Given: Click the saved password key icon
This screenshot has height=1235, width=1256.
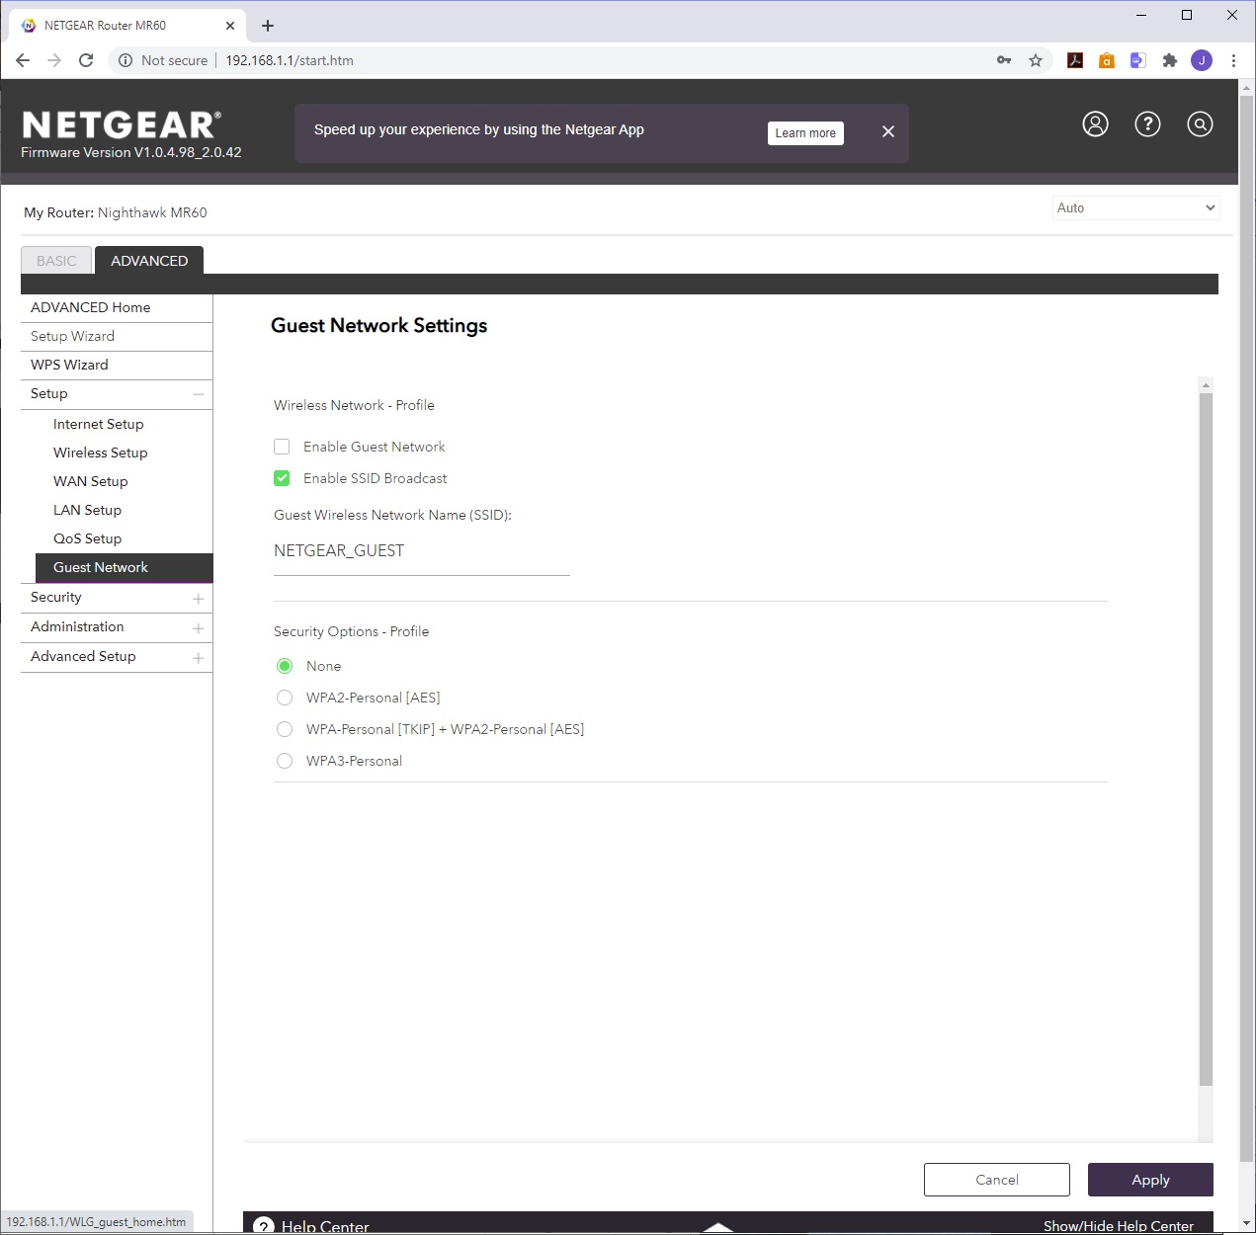Looking at the screenshot, I should [x=1004, y=60].
